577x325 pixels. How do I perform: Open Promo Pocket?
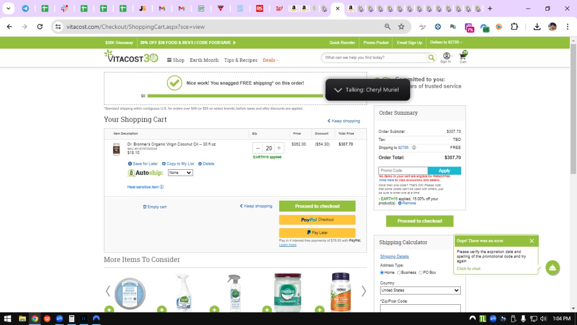[376, 43]
